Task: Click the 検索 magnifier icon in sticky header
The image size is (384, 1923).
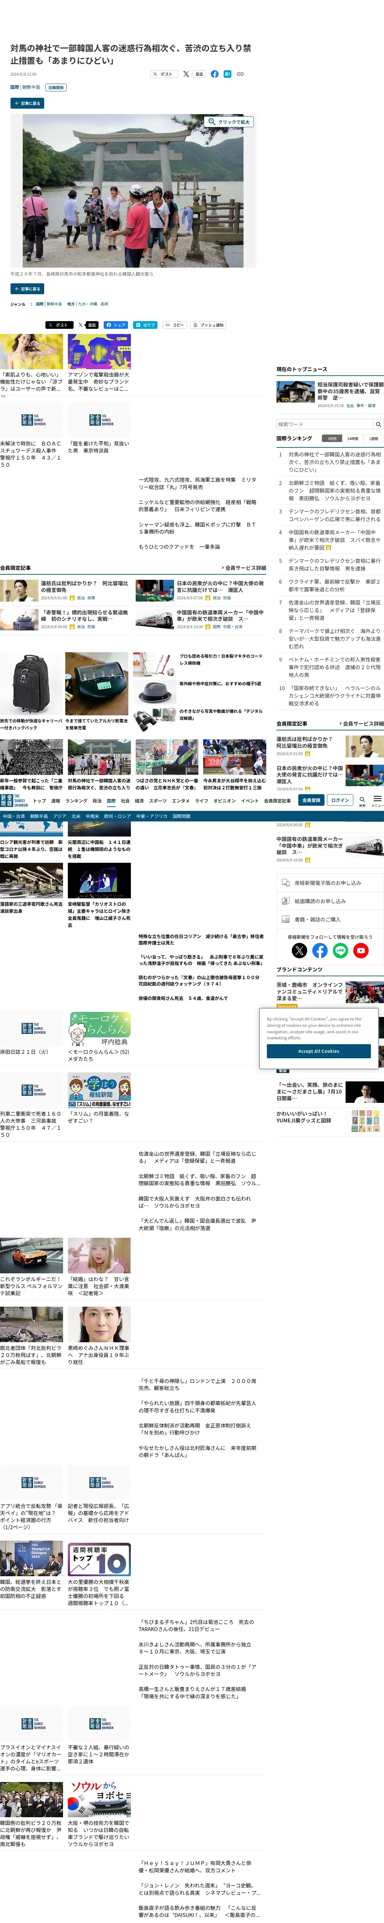Action: [362, 800]
